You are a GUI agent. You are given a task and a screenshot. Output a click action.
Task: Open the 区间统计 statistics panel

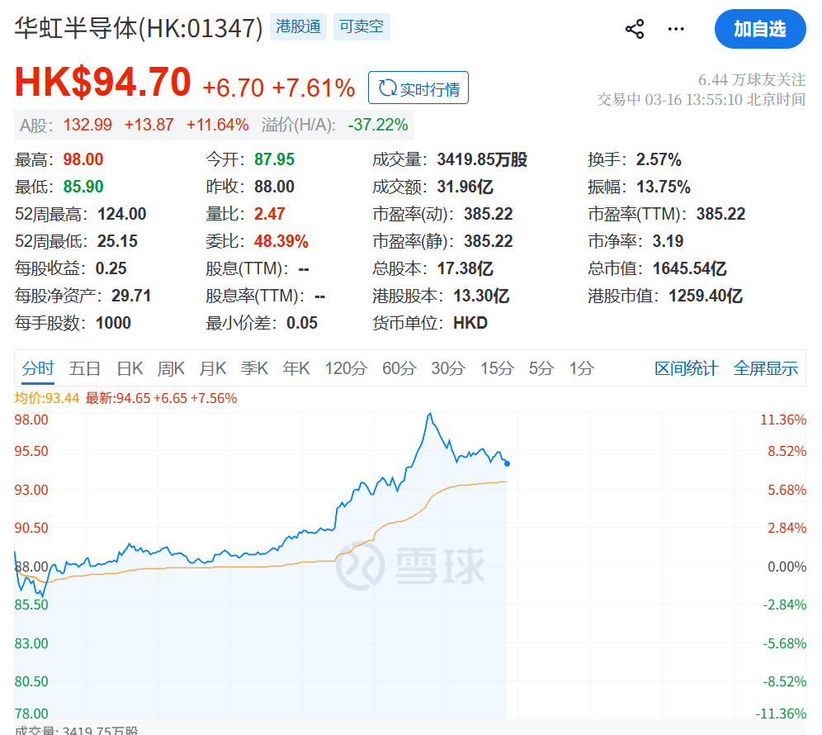coord(686,368)
